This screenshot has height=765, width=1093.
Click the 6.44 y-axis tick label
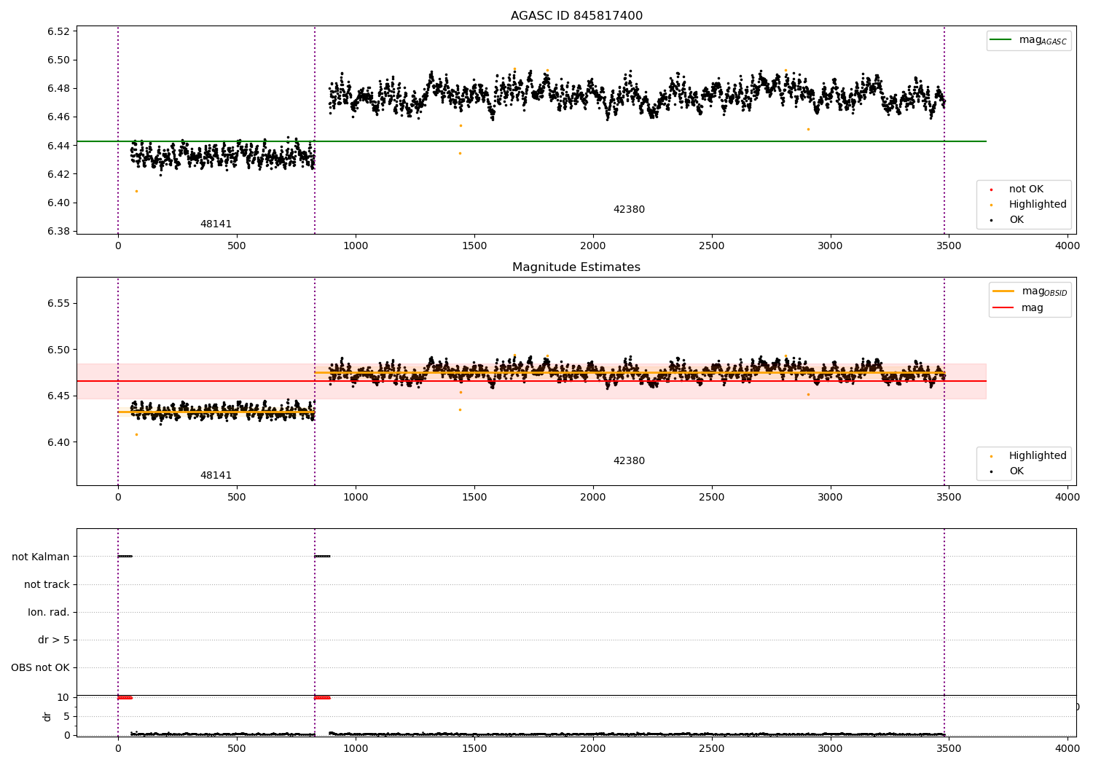point(58,146)
